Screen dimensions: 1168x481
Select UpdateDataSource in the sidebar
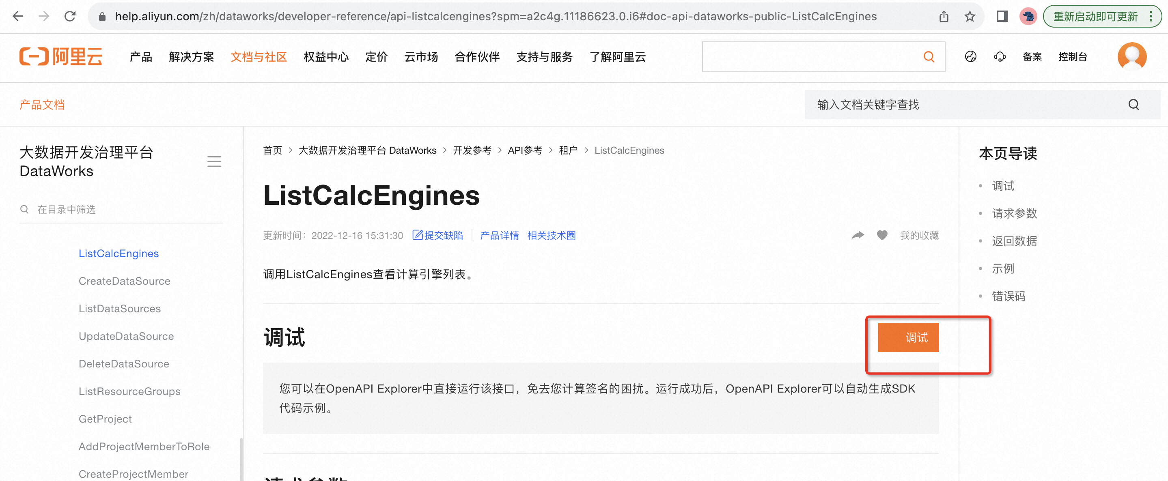[x=127, y=336]
